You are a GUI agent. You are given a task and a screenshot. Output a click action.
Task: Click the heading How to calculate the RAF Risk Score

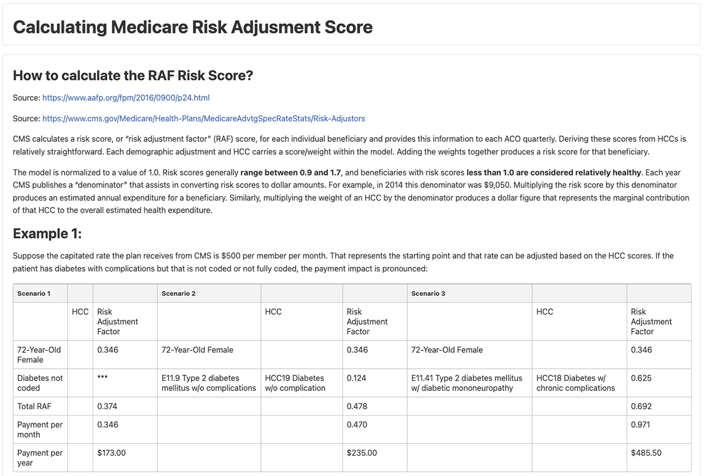click(x=133, y=75)
